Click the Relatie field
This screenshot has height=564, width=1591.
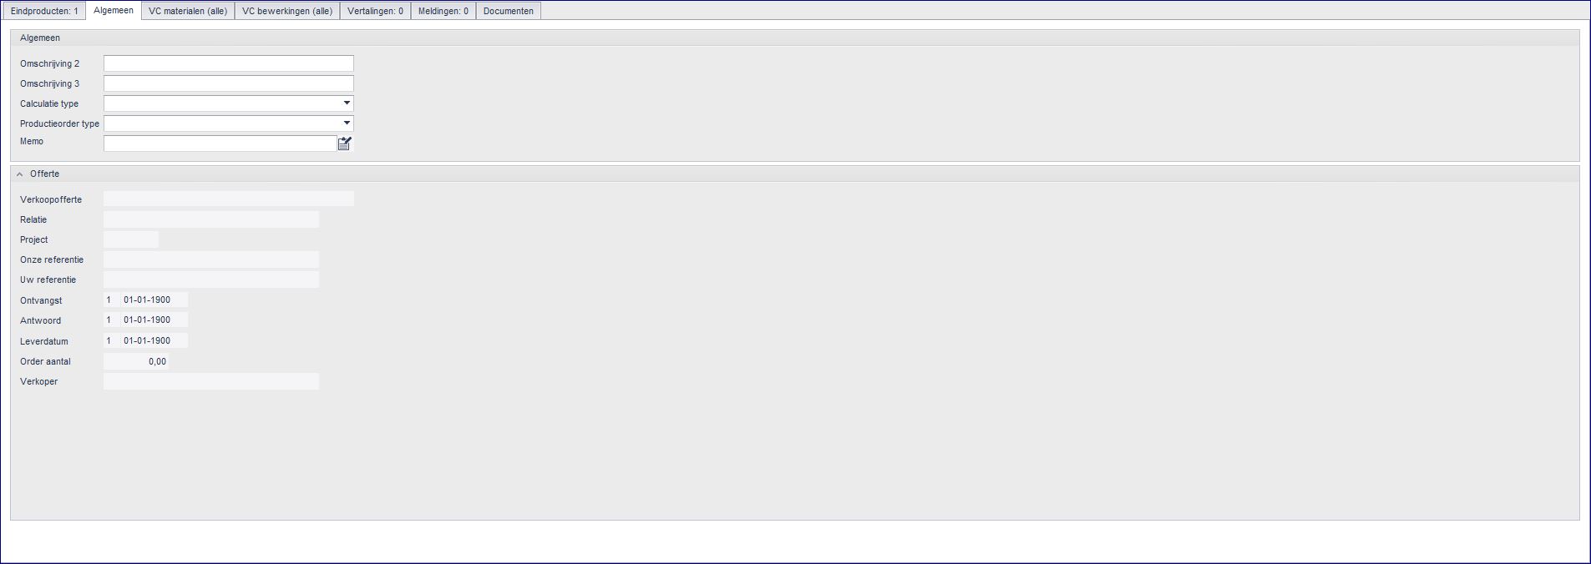(211, 219)
